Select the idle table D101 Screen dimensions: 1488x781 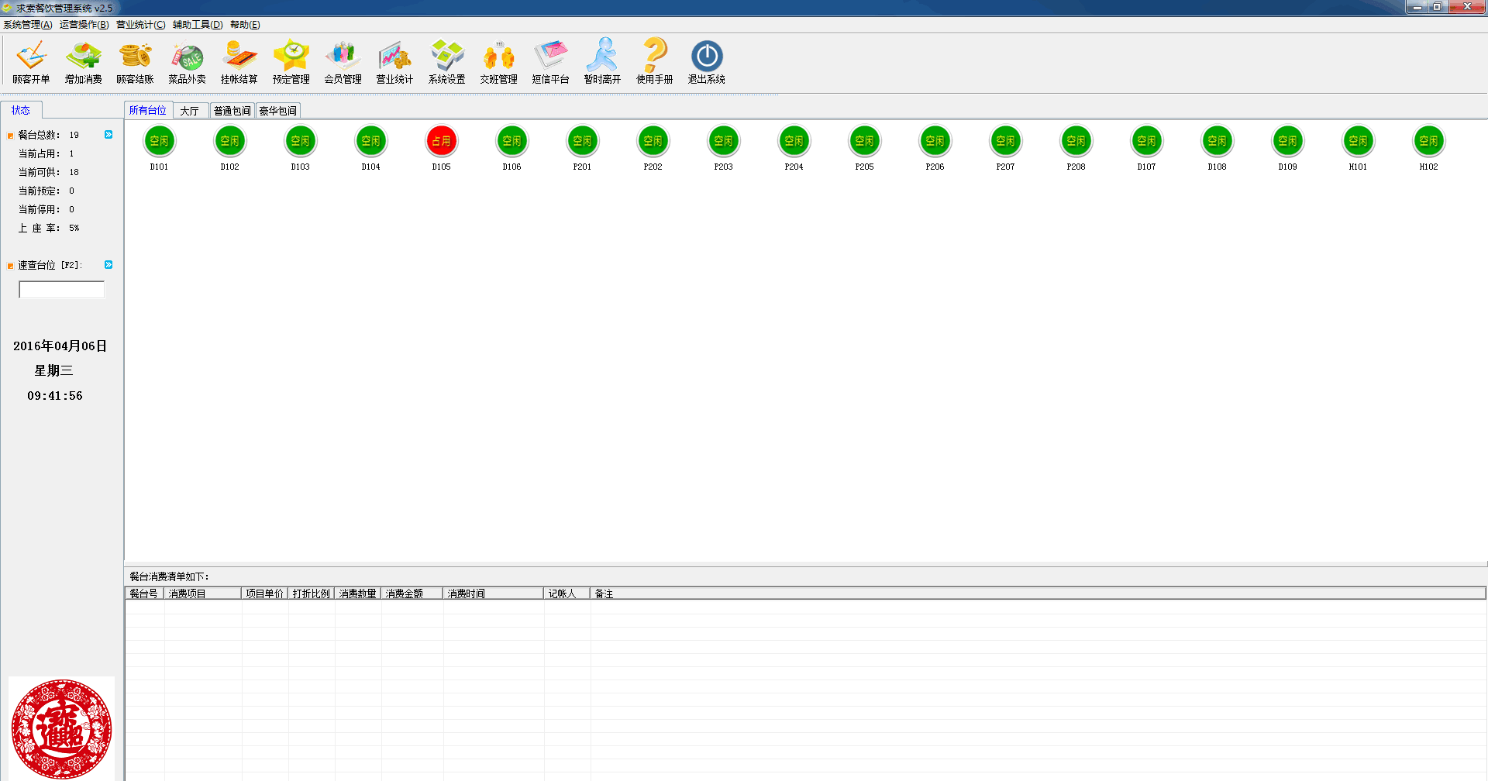[x=159, y=141]
